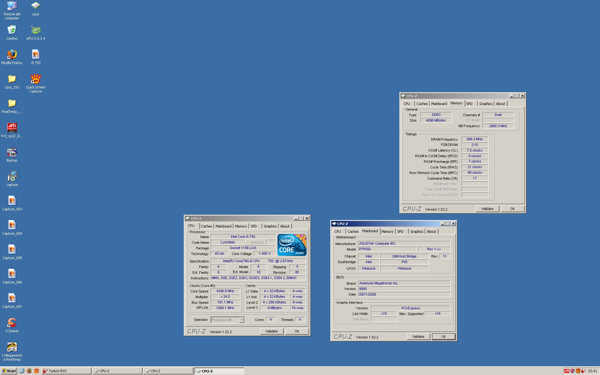
Task: Select the capture desktop shortcut icon
Action: point(12,179)
